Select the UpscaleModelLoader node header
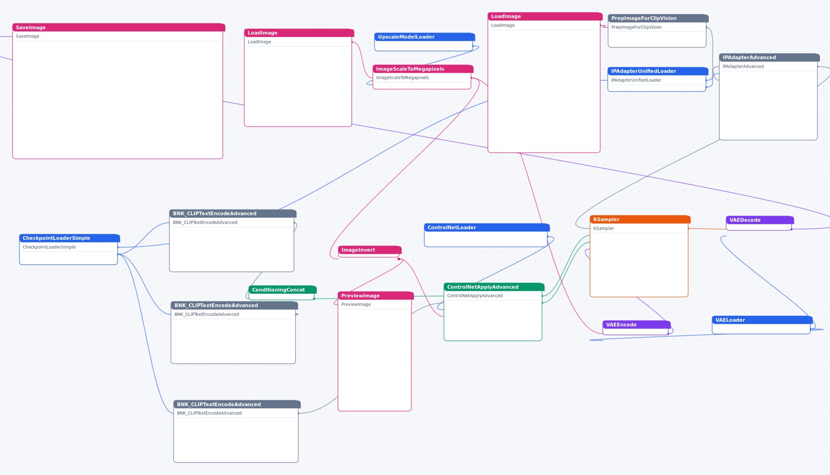 click(x=425, y=37)
